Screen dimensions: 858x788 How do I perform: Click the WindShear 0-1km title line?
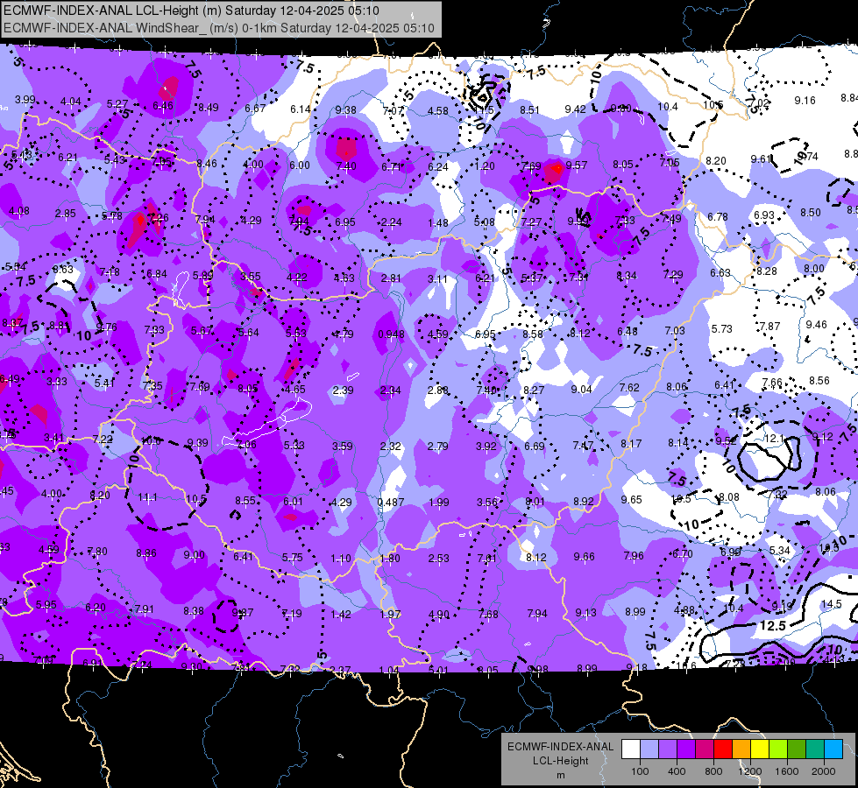click(219, 28)
